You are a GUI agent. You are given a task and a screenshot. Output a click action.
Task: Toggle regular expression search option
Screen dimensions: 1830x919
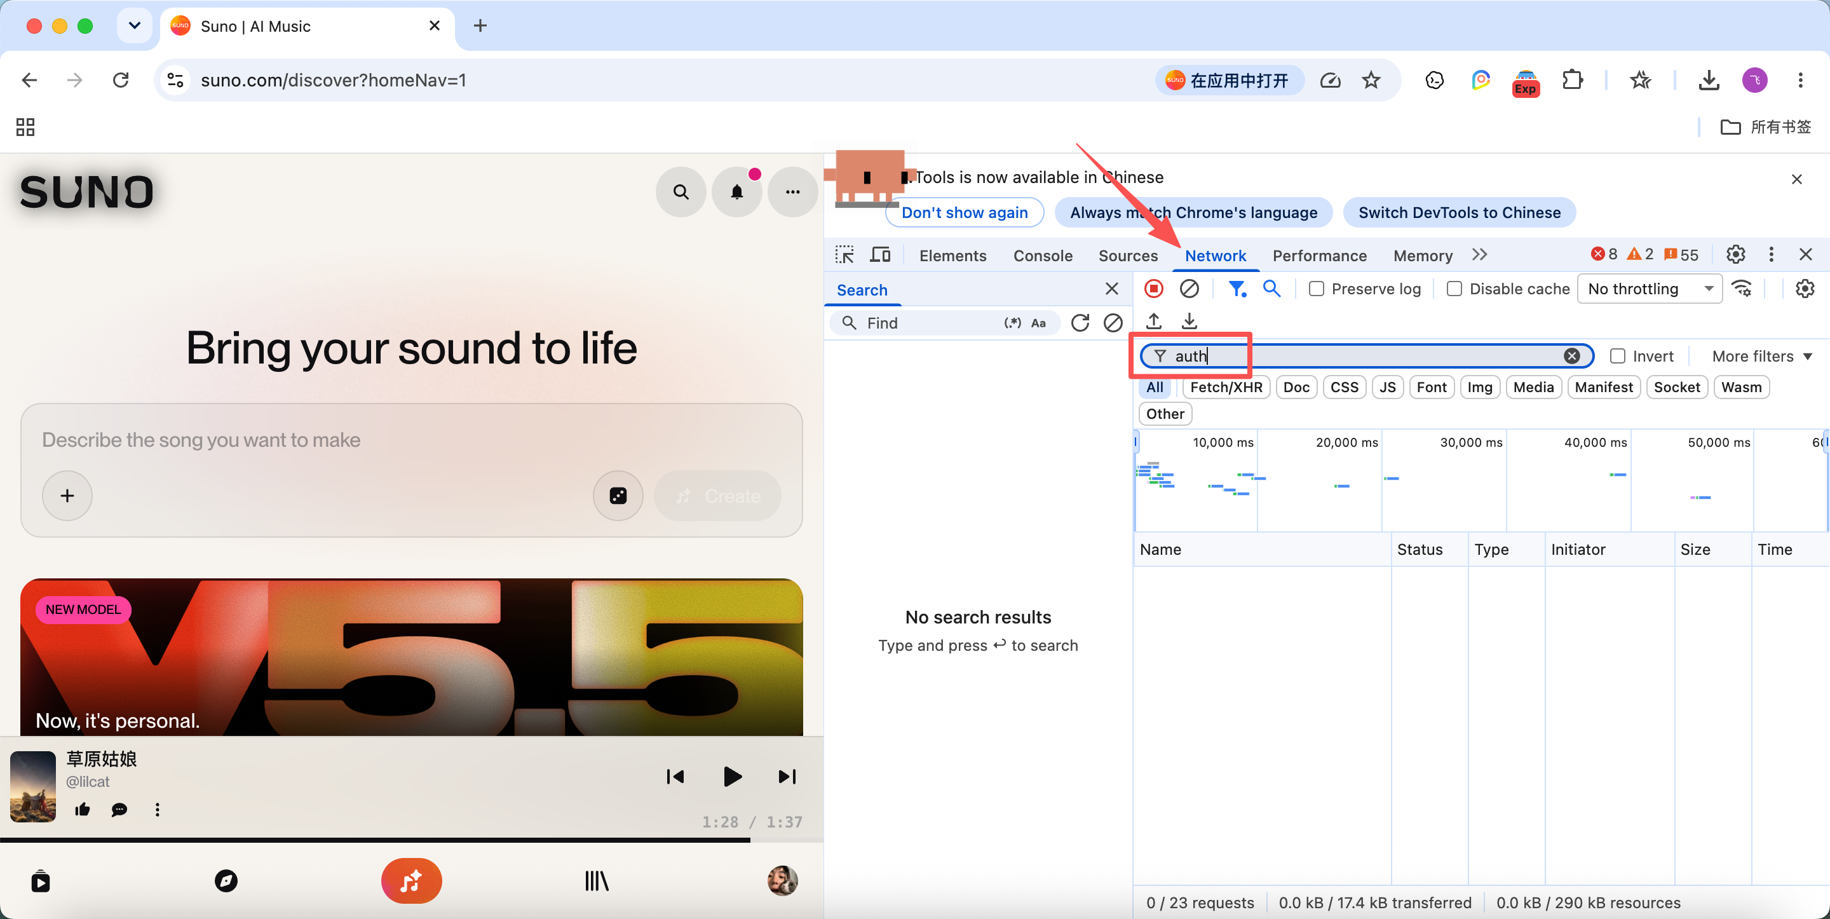click(x=1012, y=323)
